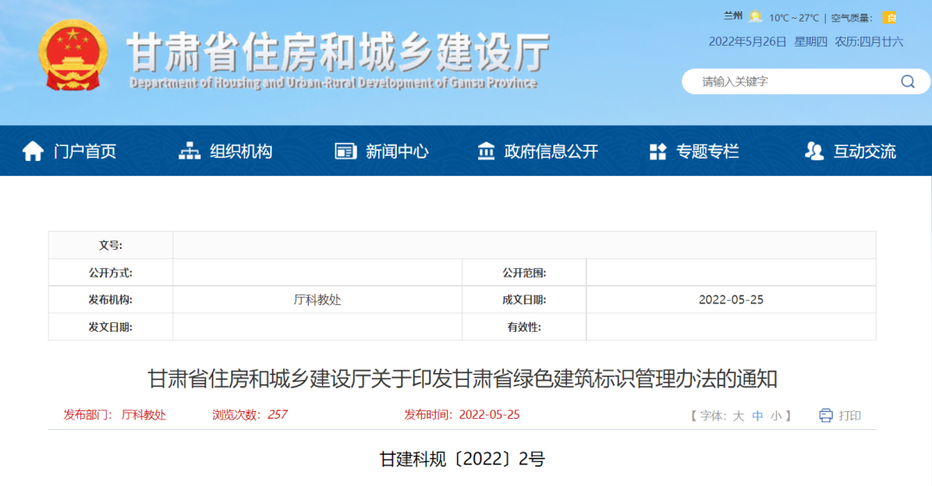Click the org chart icon beside 组织机构
The width and height of the screenshot is (932, 486).
click(x=190, y=152)
